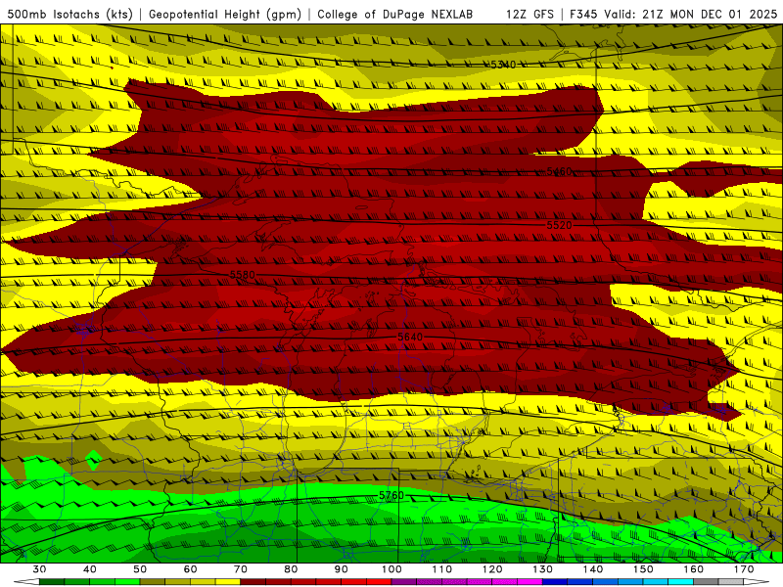Click the 50 value on the color scale
Screen dimensions: 783x587
(x=140, y=569)
